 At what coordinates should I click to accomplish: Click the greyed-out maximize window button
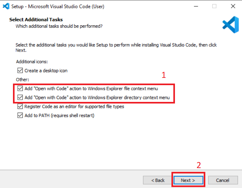click(x=214, y=6)
